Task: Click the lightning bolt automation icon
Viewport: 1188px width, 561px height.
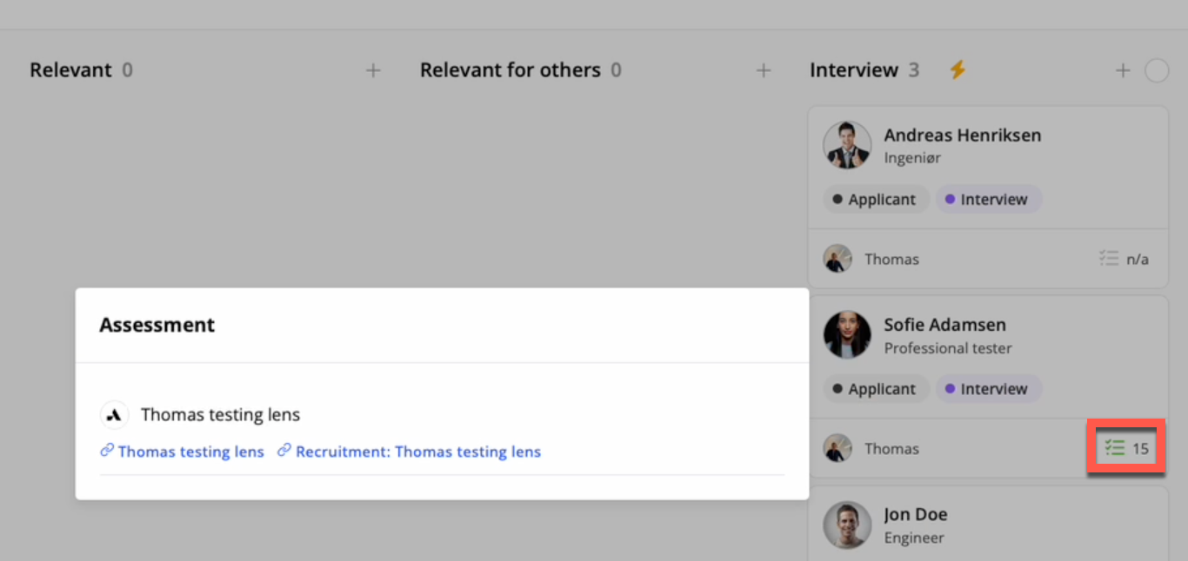Action: [958, 69]
